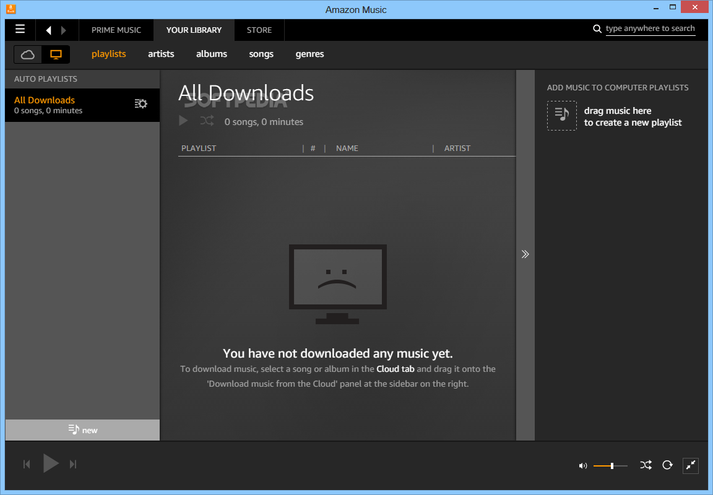Viewport: 713px width, 495px height.
Task: Select the YOUR LIBRARY tab
Action: click(x=194, y=30)
